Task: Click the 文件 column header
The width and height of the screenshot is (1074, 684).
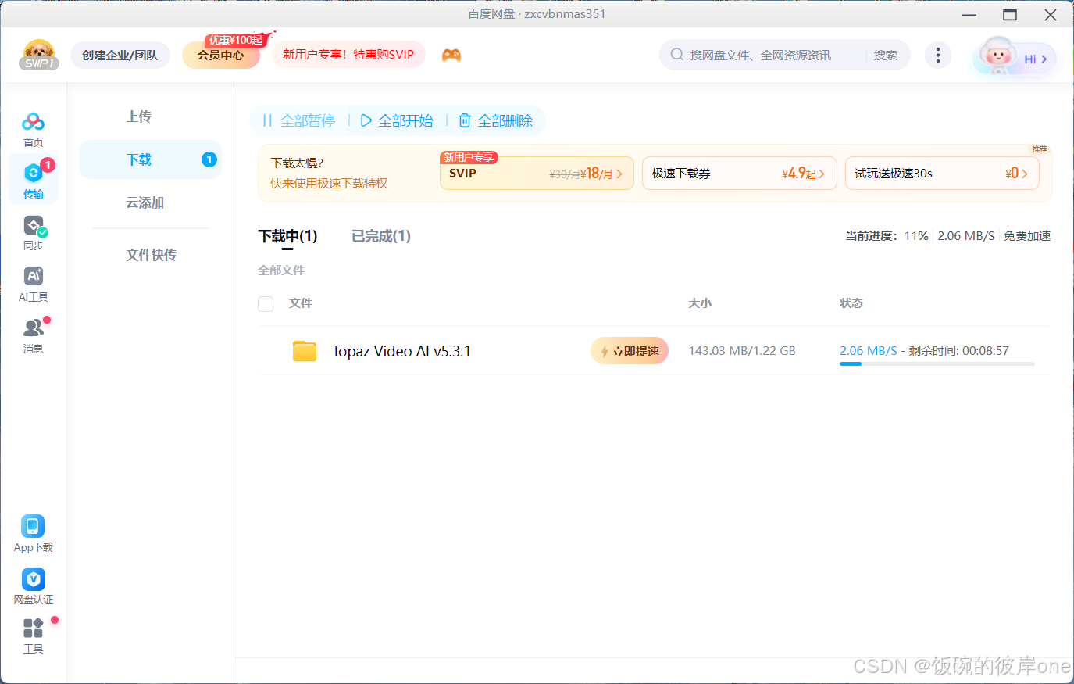Action: (301, 303)
